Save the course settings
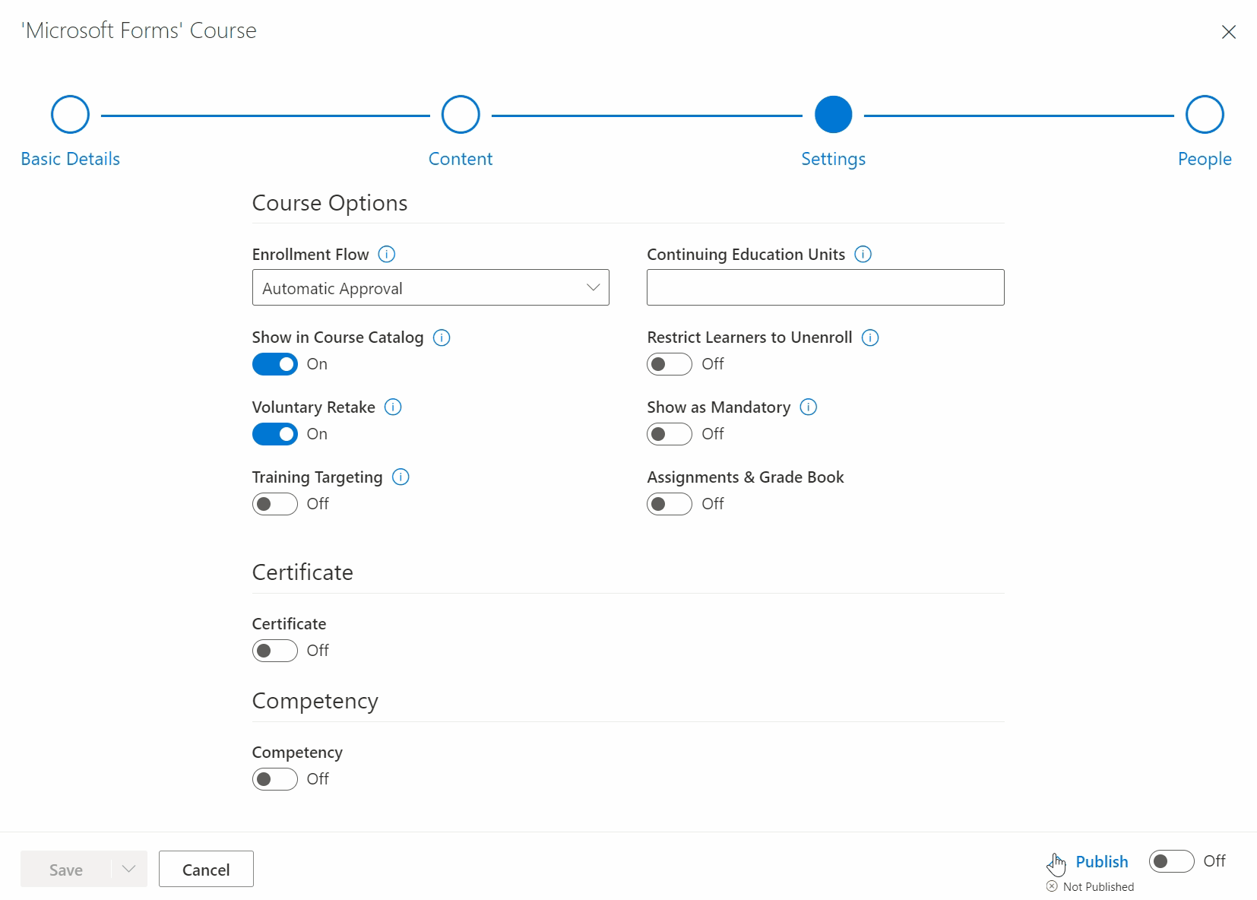Viewport: 1257px width, 900px height. point(65,869)
